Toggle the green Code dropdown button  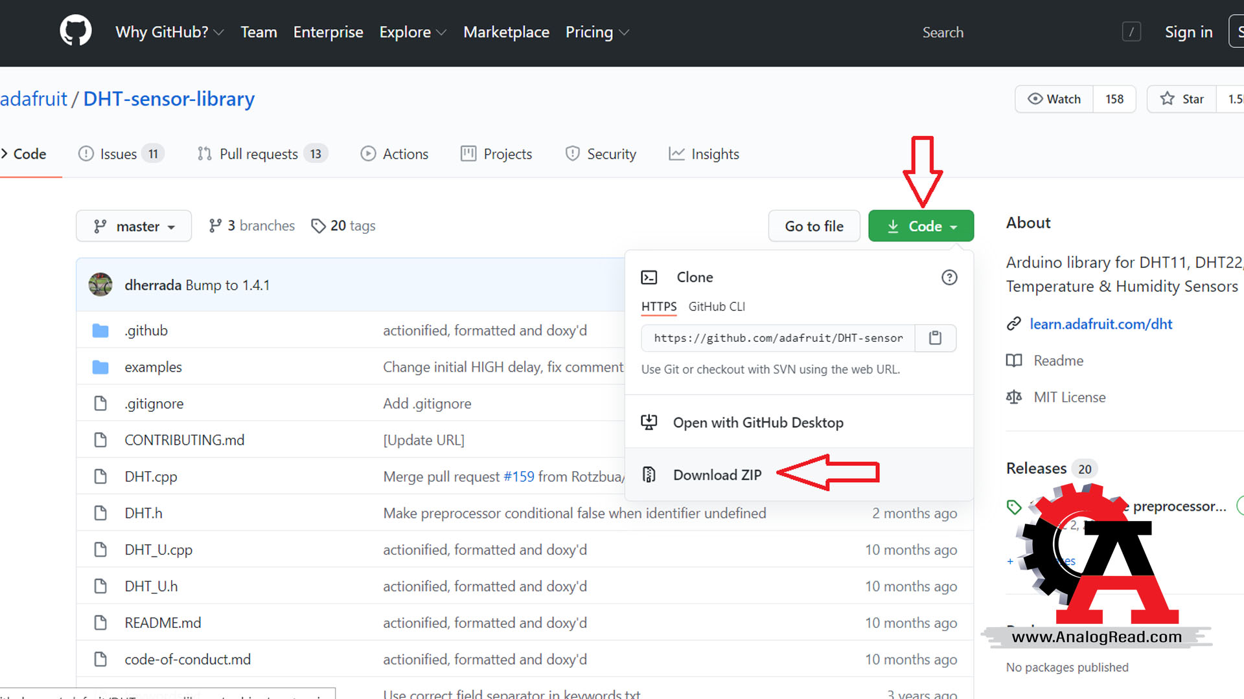[921, 226]
